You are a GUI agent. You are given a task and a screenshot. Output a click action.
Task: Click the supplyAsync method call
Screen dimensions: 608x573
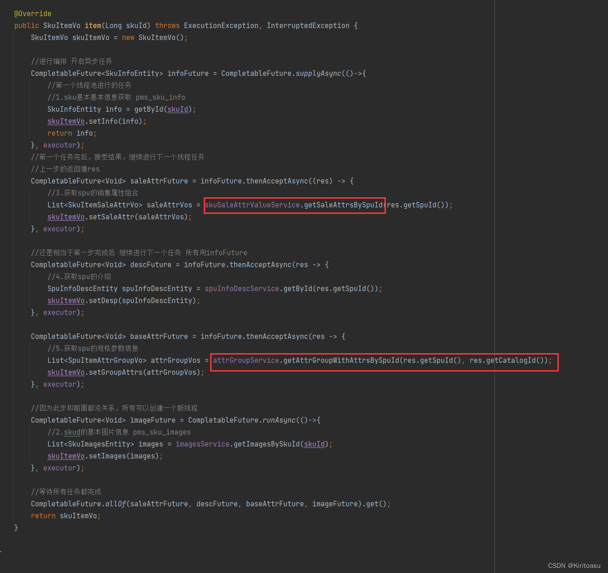pos(318,74)
